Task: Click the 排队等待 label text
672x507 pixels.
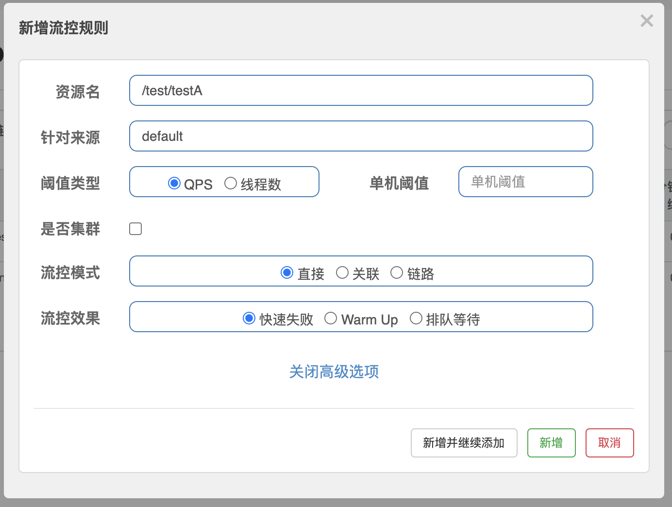Action: (453, 320)
